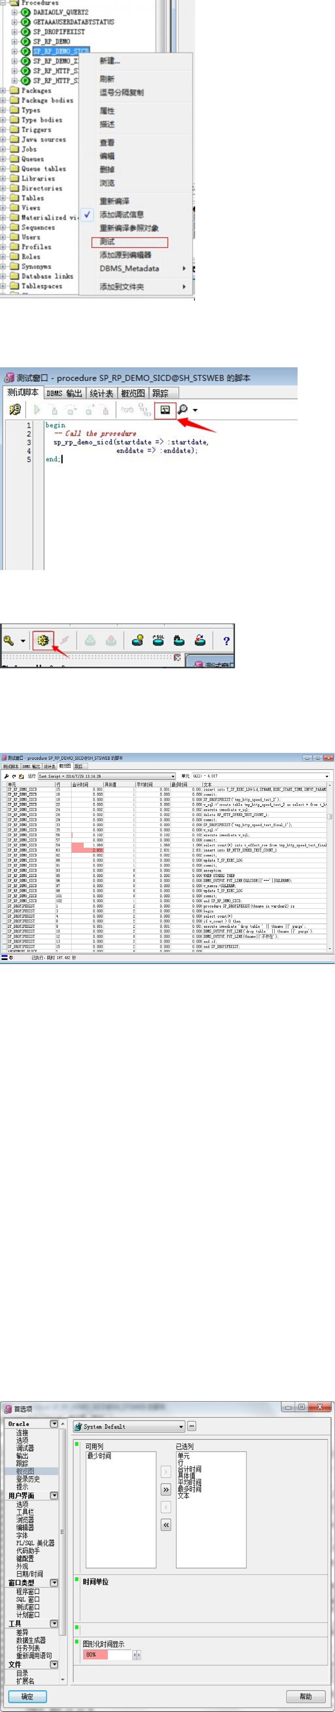Screen dimensions: 335x1712
Task: Open the 单元 unit filter dropdown
Action: (x=327, y=776)
